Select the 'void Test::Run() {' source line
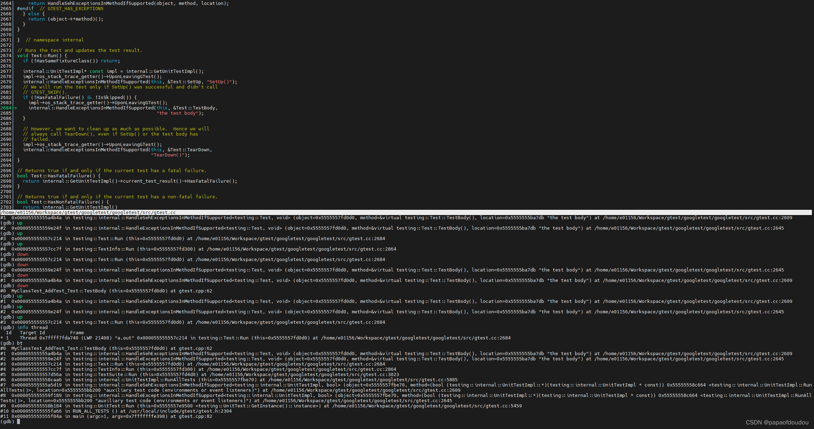 coord(42,56)
